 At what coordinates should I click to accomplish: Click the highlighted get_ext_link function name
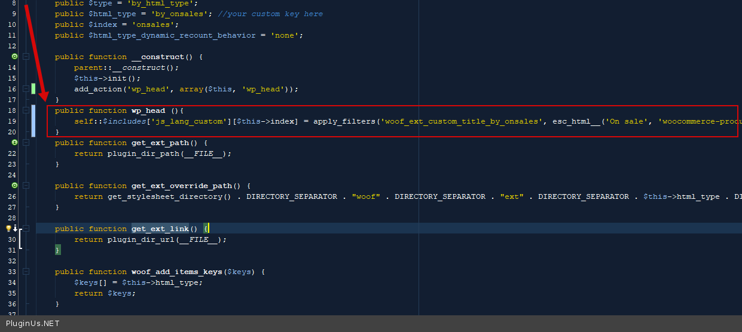(160, 229)
